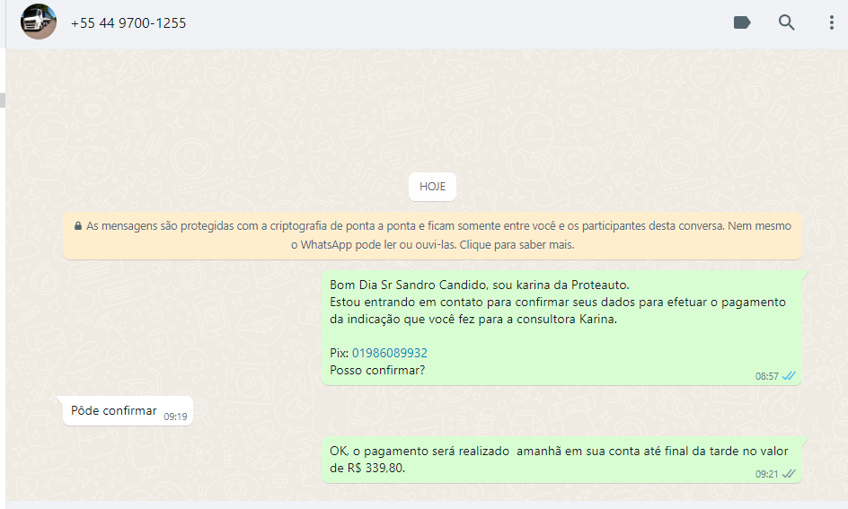848x509 pixels.
Task: Click blank header area beside the phone number
Action: [x=449, y=23]
